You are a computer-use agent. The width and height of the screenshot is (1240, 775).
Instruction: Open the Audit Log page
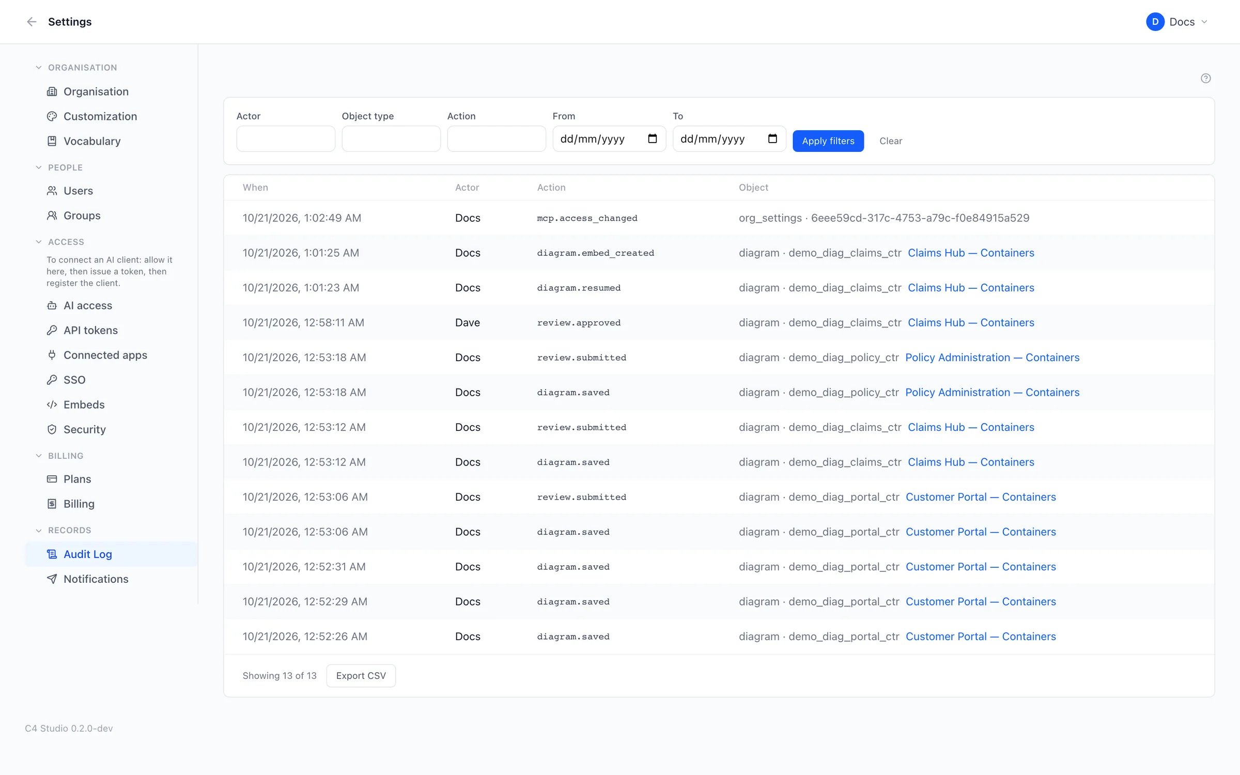tap(111, 554)
